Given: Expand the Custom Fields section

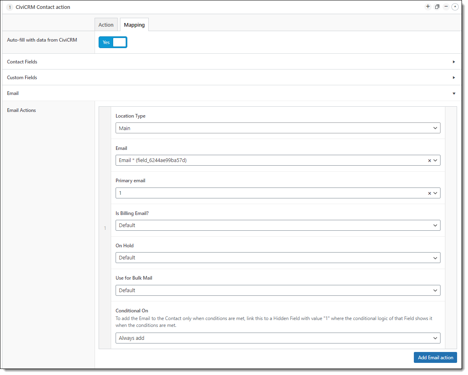Looking at the screenshot, I should (x=232, y=78).
